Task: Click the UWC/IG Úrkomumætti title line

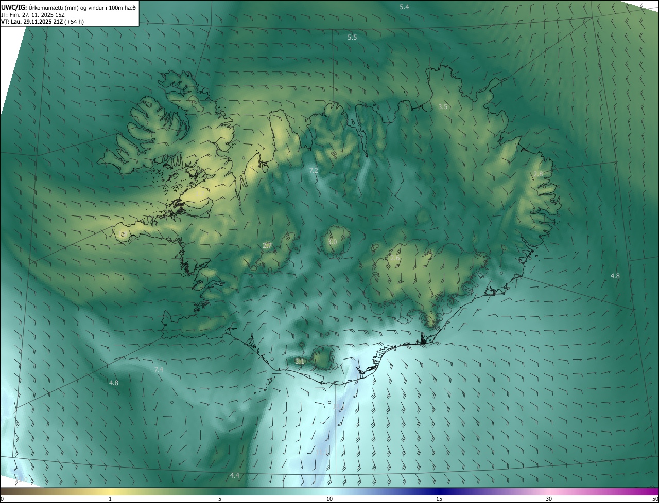Action: point(68,7)
